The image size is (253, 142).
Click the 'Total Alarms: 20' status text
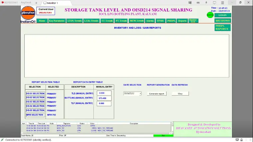click(x=27, y=136)
